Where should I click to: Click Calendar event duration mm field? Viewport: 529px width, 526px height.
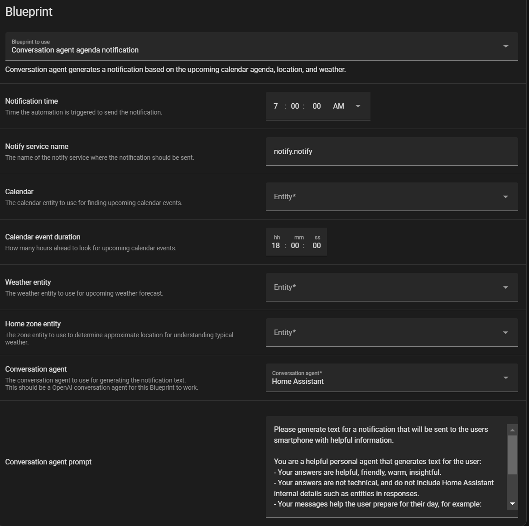[x=295, y=245]
